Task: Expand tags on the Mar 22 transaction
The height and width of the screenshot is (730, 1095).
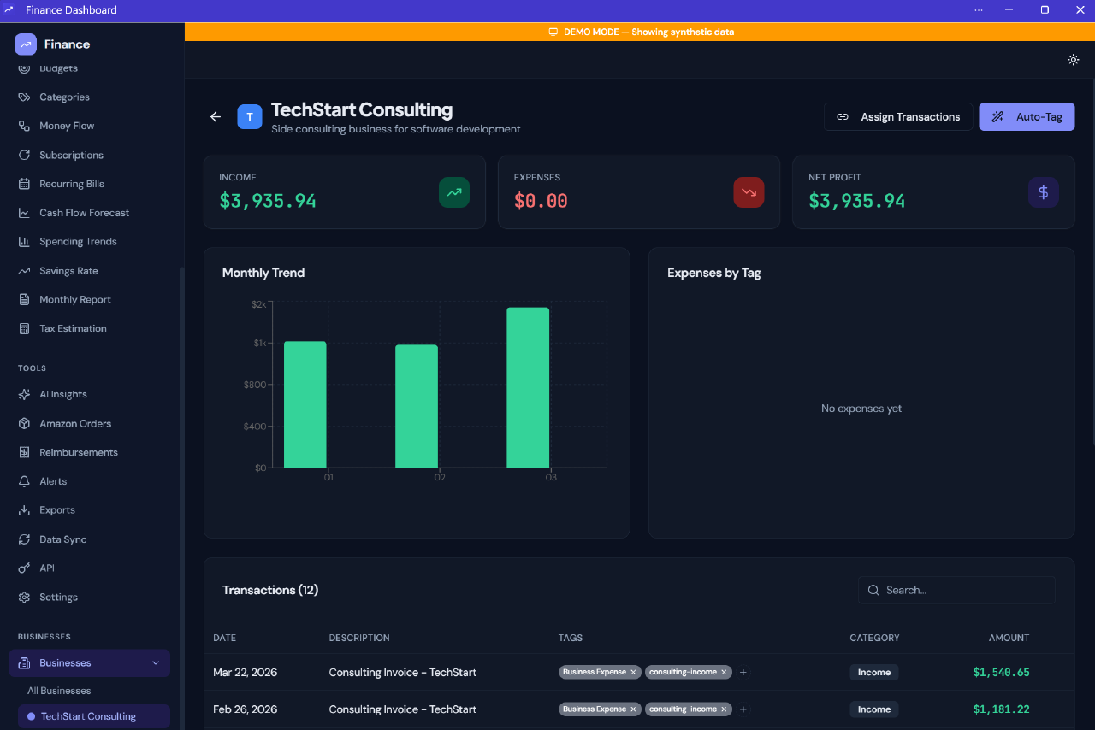Action: (x=743, y=672)
